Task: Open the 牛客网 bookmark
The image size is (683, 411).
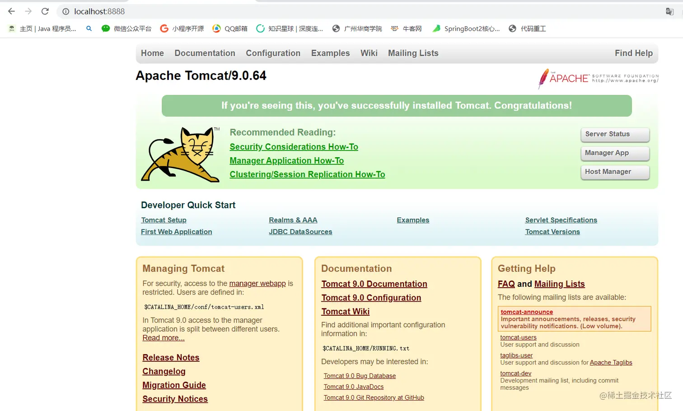Action: coord(406,28)
